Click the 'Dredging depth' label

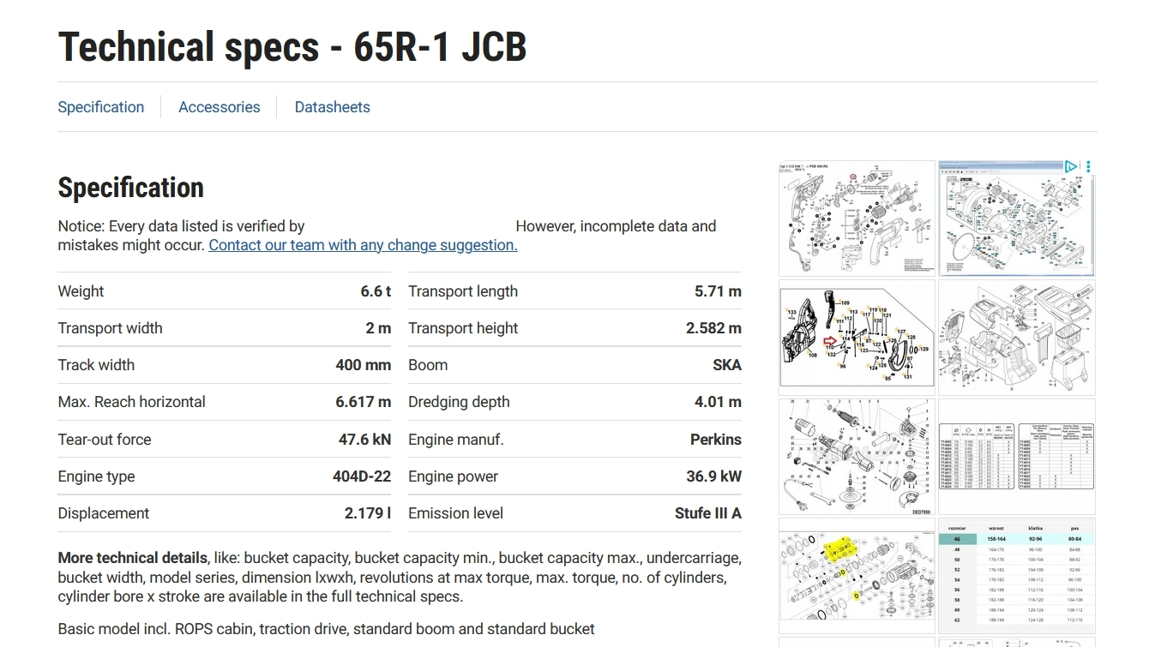[x=459, y=402]
